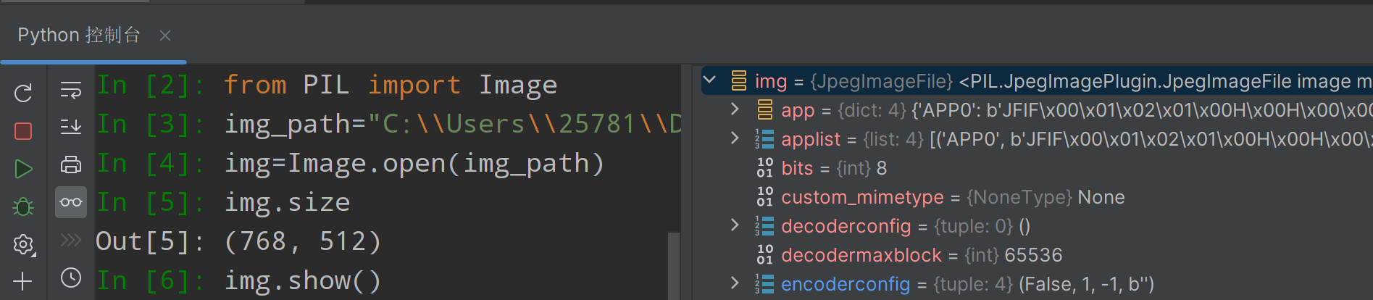Screen dimensions: 1373x300
Task: Click the console prompt chevrons icon
Action: pyautogui.click(x=71, y=240)
